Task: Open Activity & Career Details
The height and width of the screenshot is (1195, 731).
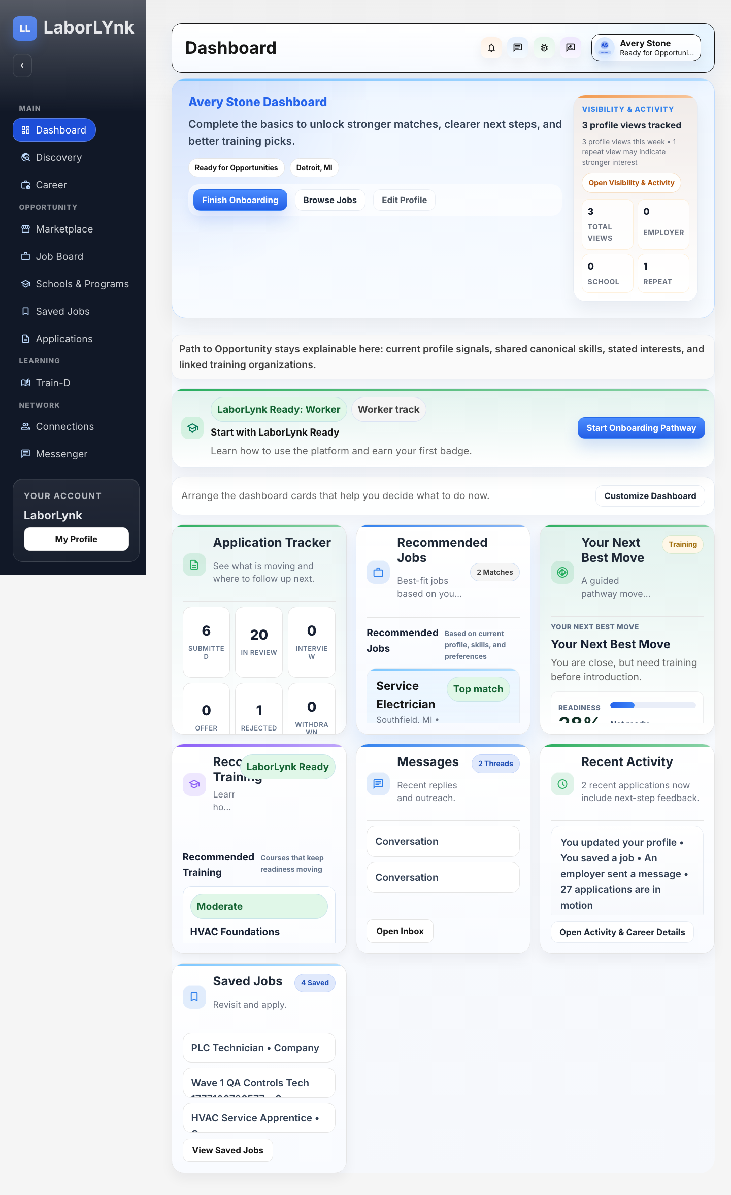Action: coord(622,932)
